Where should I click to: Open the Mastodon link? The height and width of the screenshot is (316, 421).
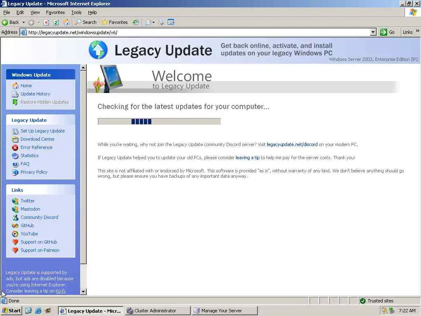[x=30, y=209]
